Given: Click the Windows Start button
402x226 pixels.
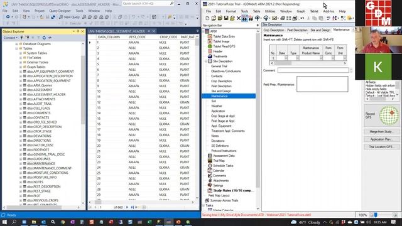Looking at the screenshot, I should point(4,222).
